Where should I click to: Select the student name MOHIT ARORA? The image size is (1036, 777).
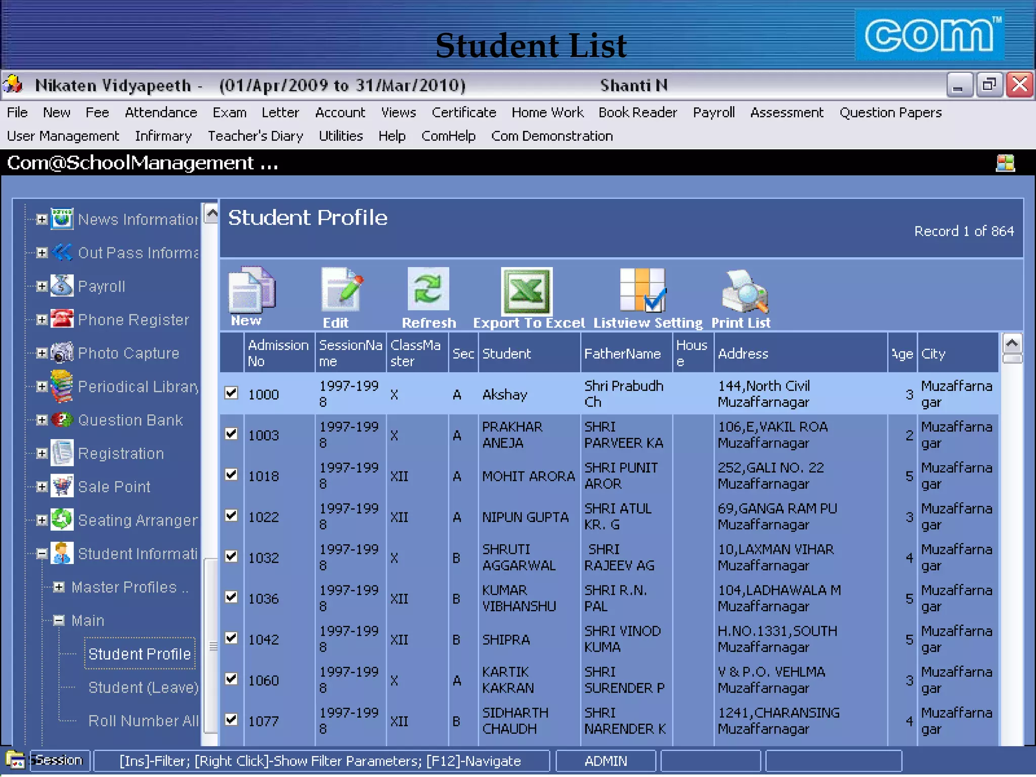pos(528,476)
